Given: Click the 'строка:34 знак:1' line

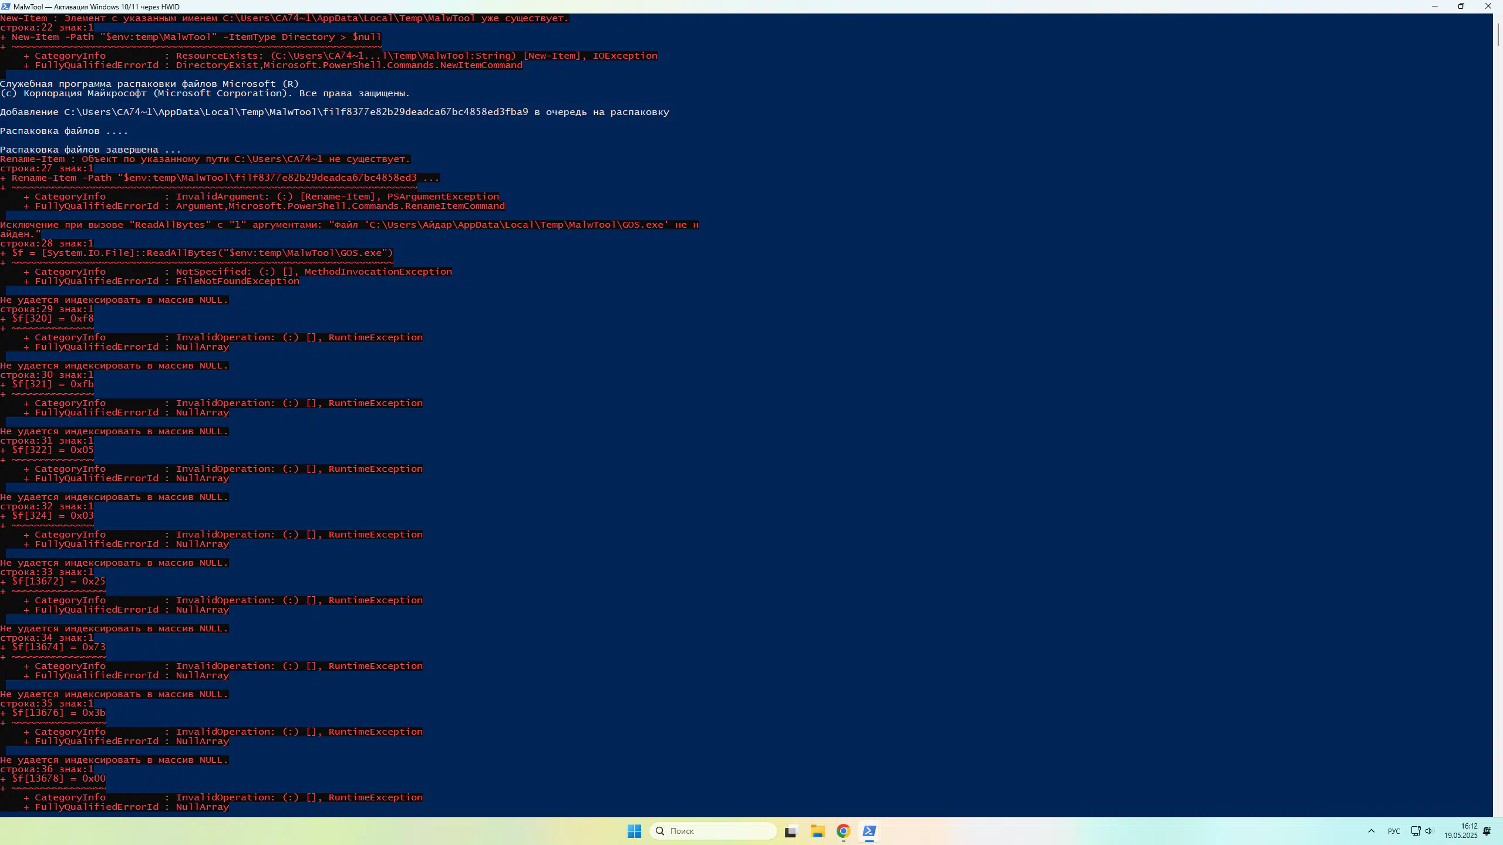Looking at the screenshot, I should pos(47,638).
